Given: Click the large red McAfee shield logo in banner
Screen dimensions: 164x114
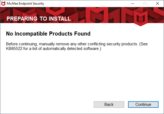Looking at the screenshot, I should click(141, 18).
